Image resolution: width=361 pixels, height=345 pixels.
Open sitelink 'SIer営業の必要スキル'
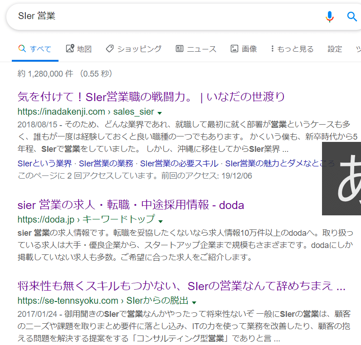(179, 163)
